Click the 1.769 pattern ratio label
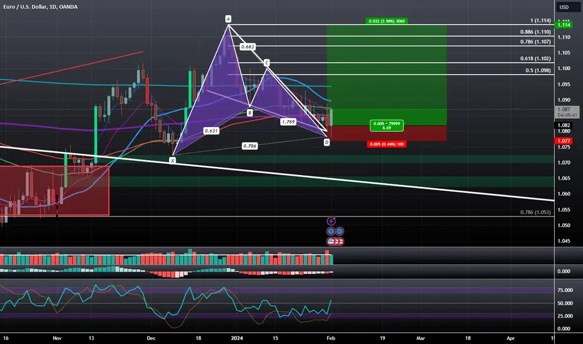This screenshot has height=344, width=583. (x=288, y=121)
